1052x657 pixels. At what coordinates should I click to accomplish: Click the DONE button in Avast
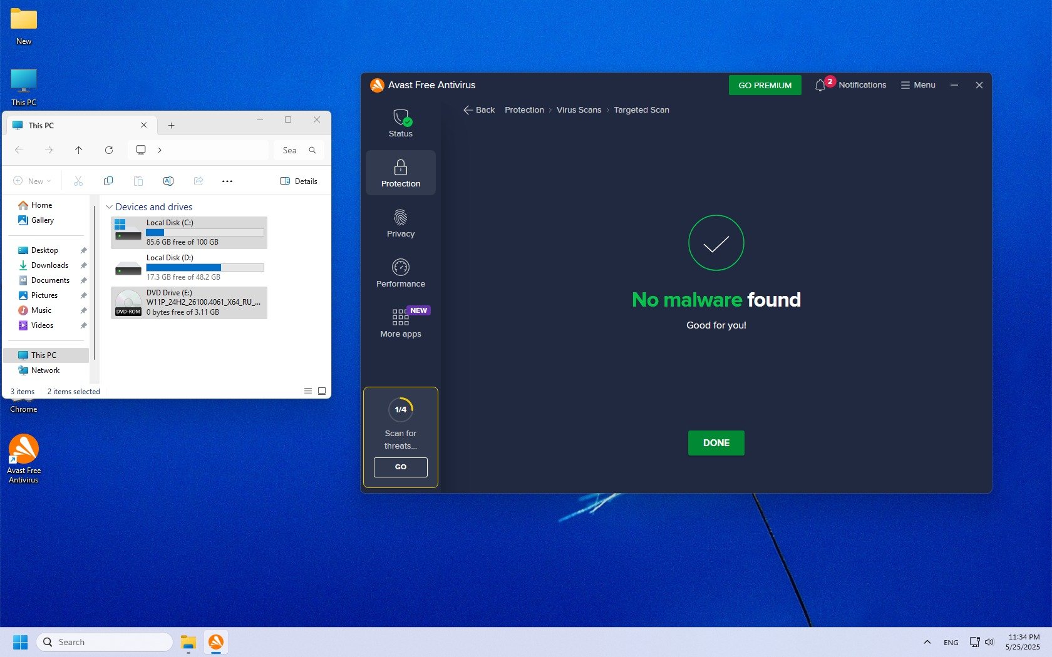click(x=716, y=443)
